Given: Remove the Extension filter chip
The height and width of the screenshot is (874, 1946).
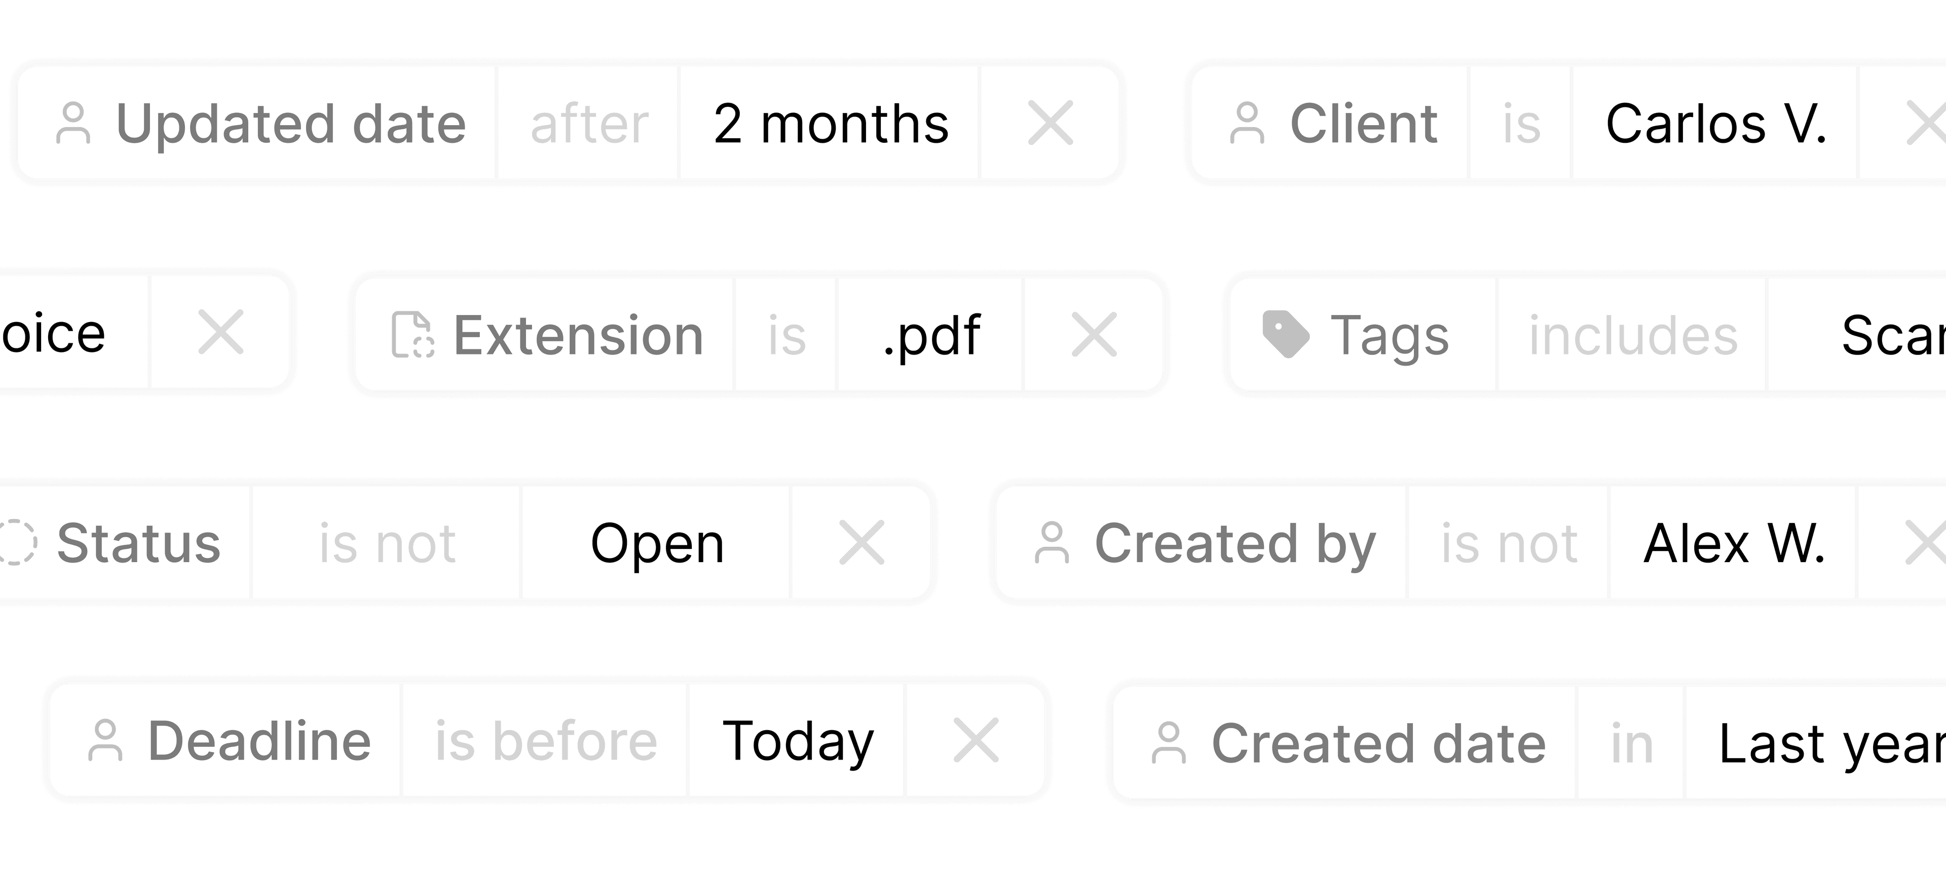Looking at the screenshot, I should (x=1094, y=334).
